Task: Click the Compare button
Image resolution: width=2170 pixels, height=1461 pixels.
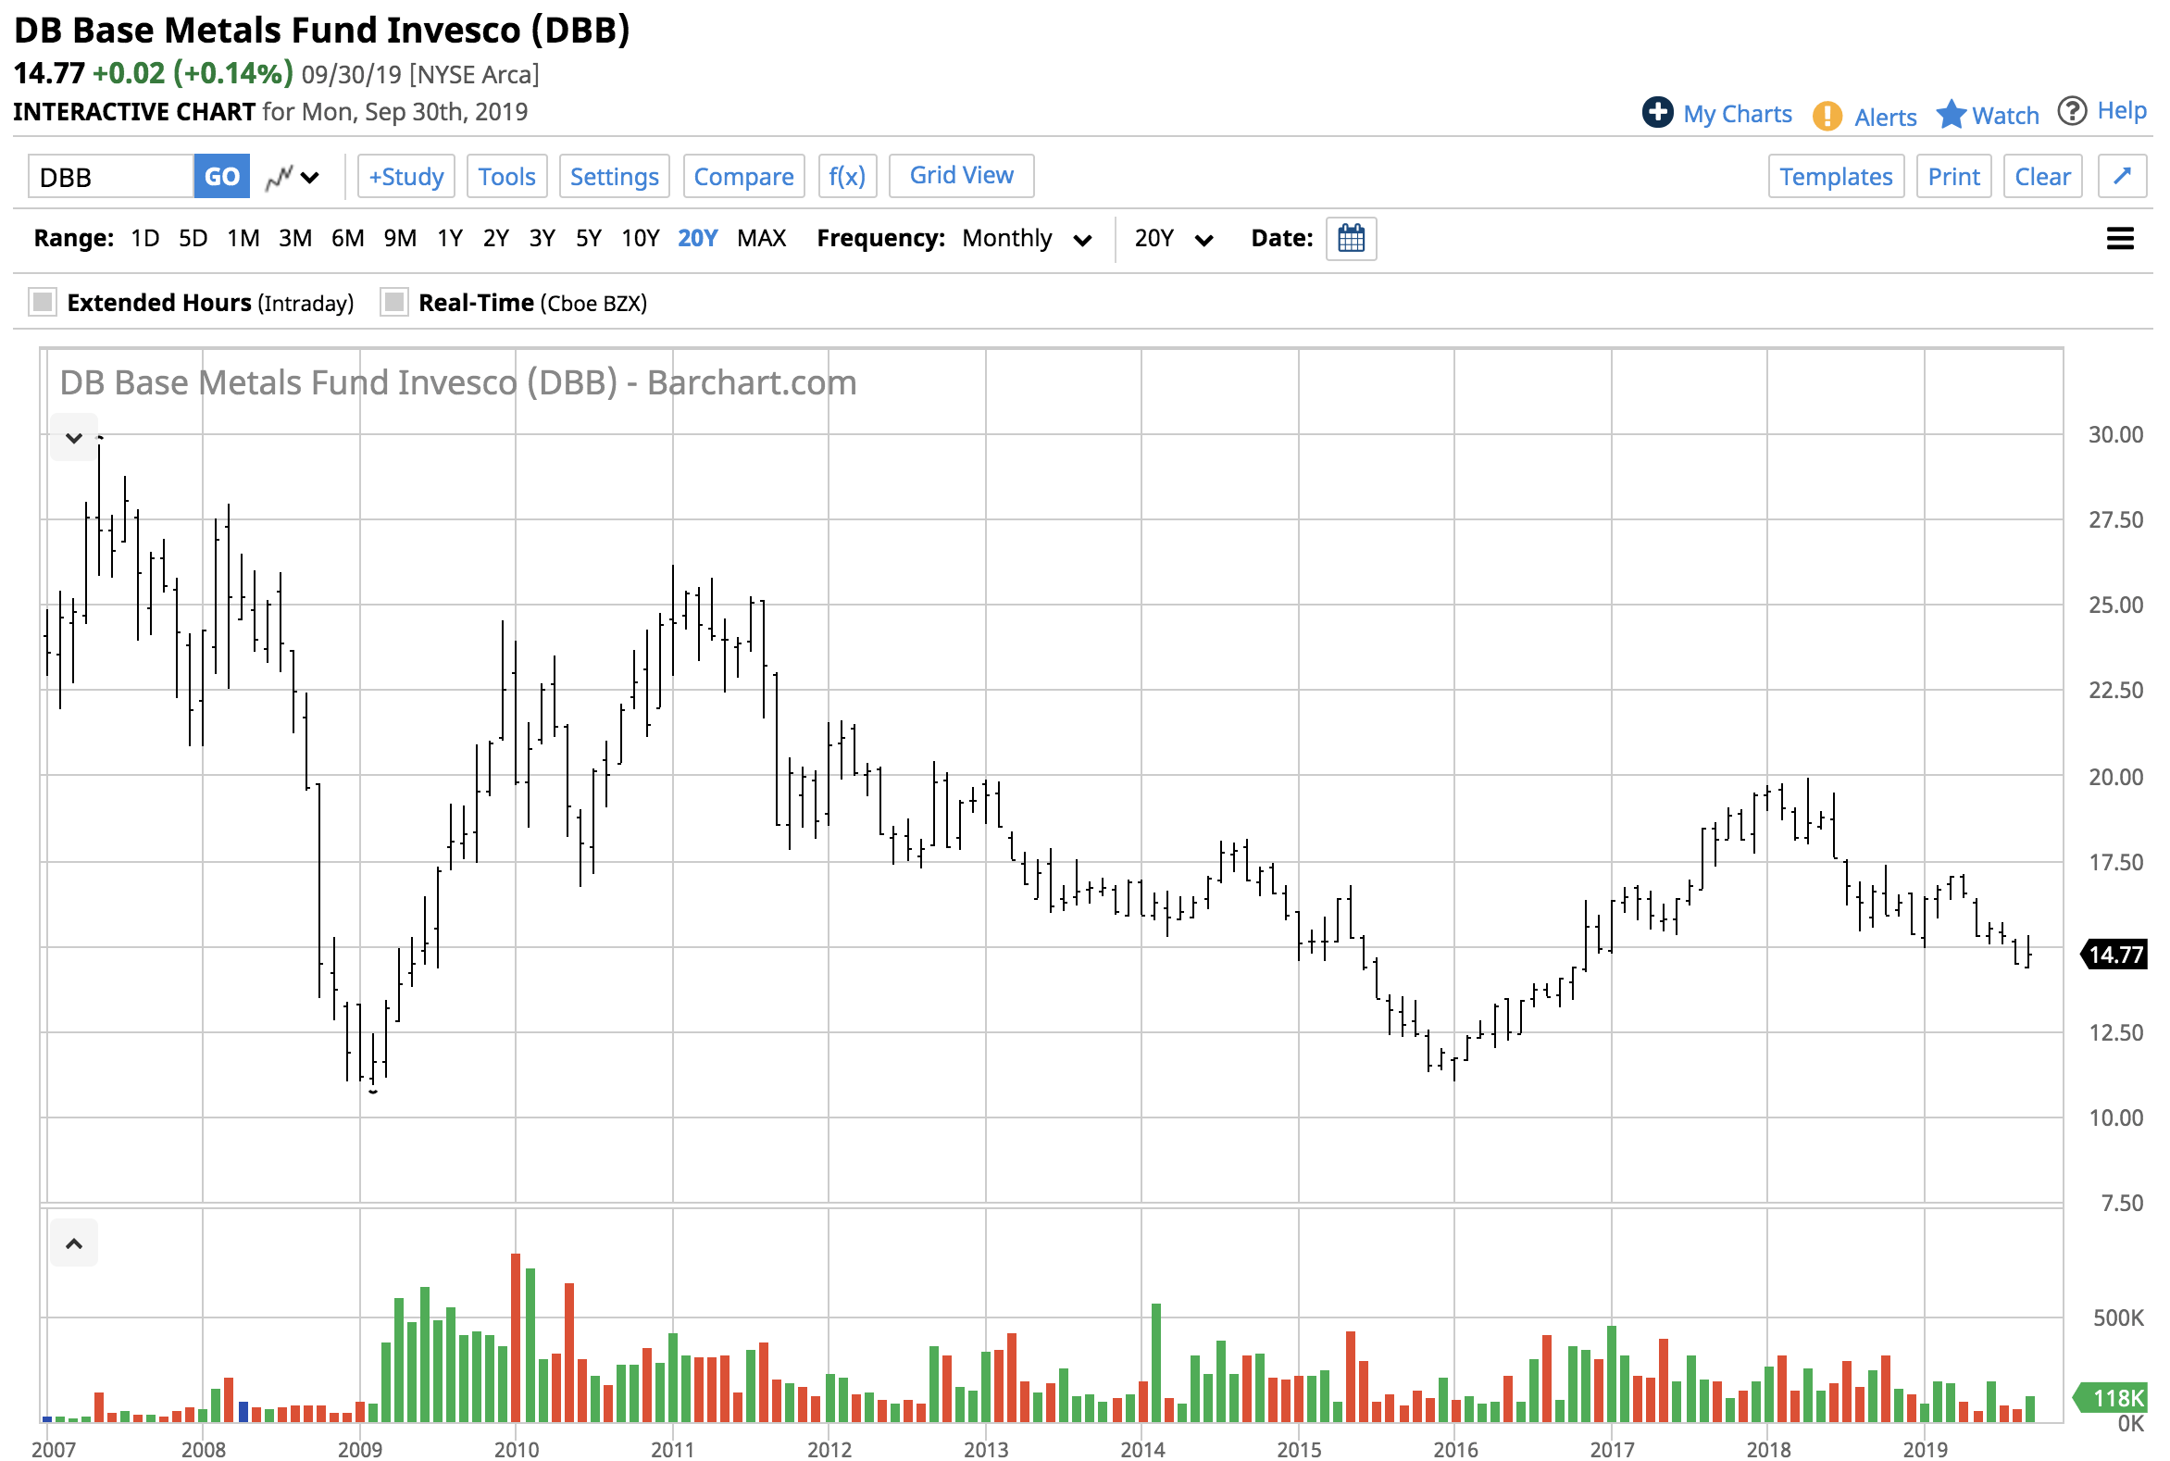Action: click(743, 176)
